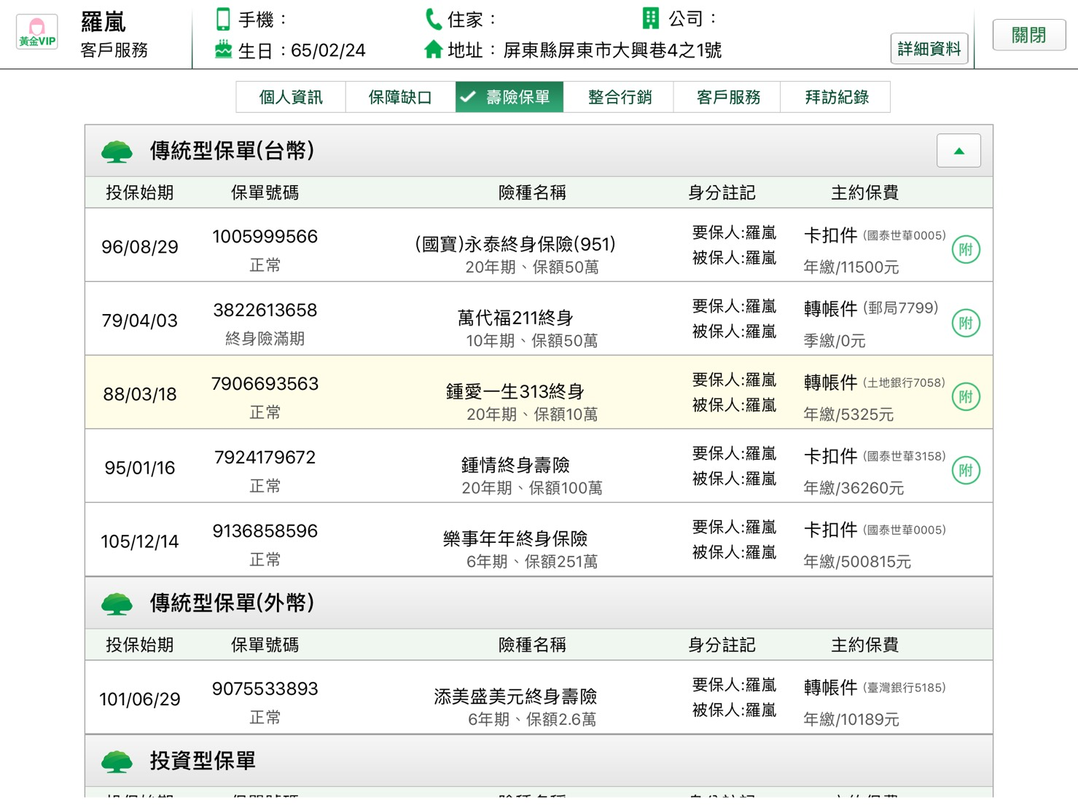Viewport: 1078px width, 808px height.
Task: Click start date 88/03/18
Action: point(140,394)
